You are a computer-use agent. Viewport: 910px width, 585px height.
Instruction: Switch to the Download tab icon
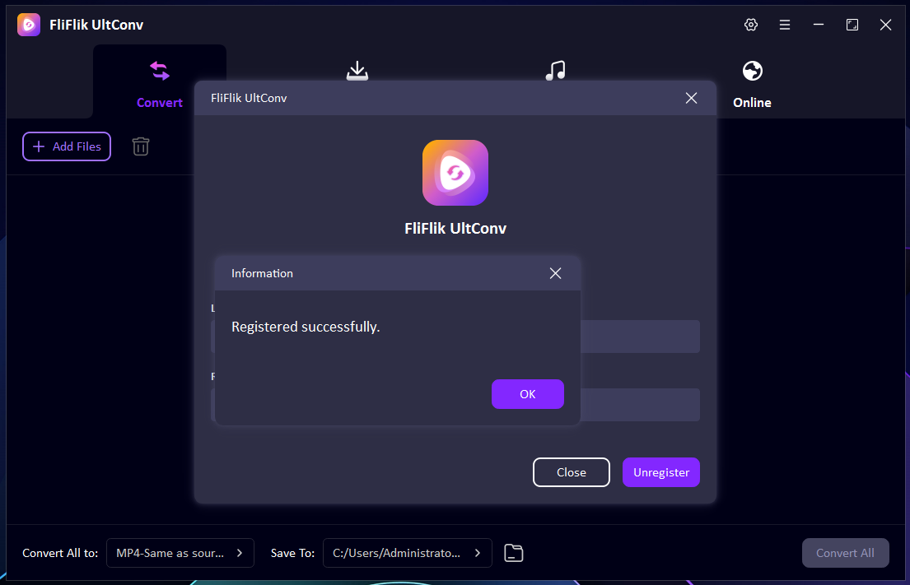(357, 71)
